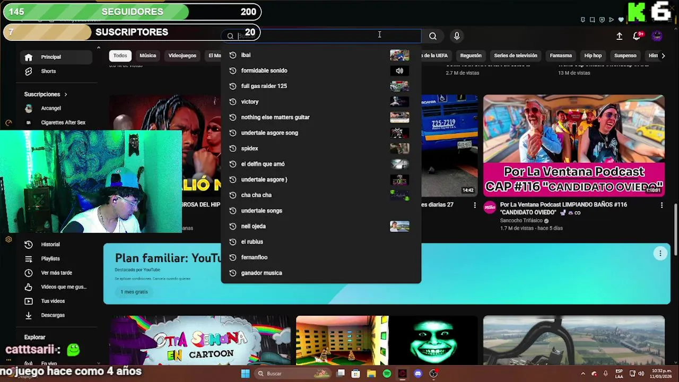The height and width of the screenshot is (382, 679).
Task: Choose search suggestion 'el rubius'
Action: tap(321, 242)
